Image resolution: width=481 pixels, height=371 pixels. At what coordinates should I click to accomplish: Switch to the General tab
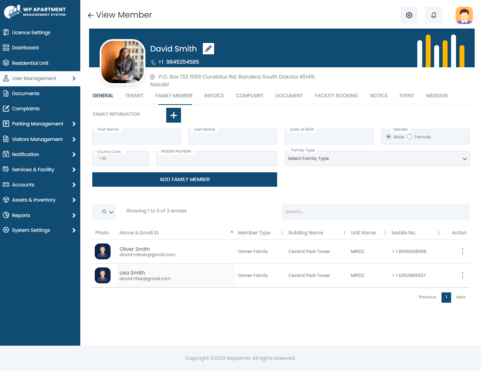pyautogui.click(x=103, y=95)
